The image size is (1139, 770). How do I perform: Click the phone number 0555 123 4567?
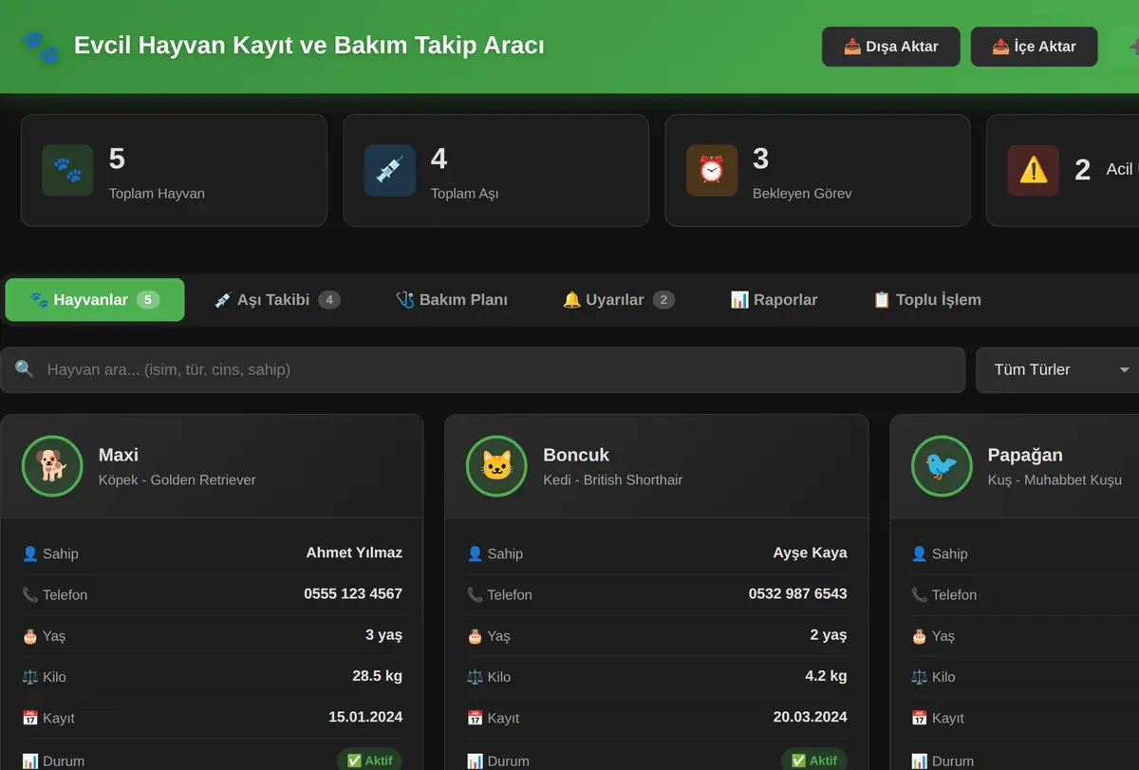[x=353, y=593]
